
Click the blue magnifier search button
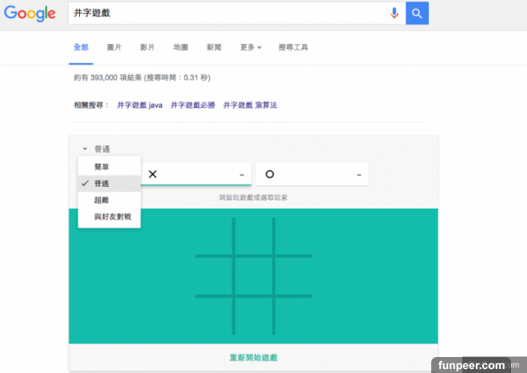tap(417, 13)
